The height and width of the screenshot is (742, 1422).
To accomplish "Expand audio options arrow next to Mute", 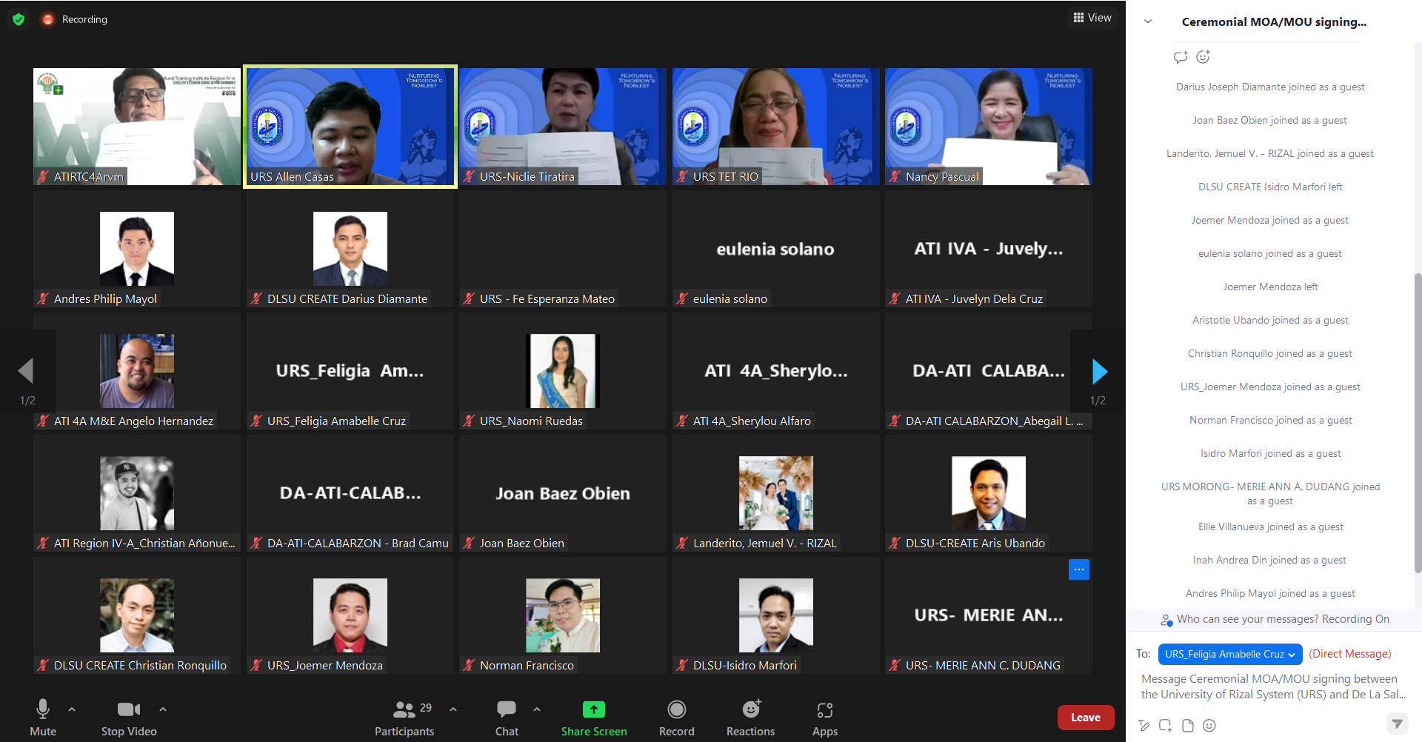I will pyautogui.click(x=72, y=709).
